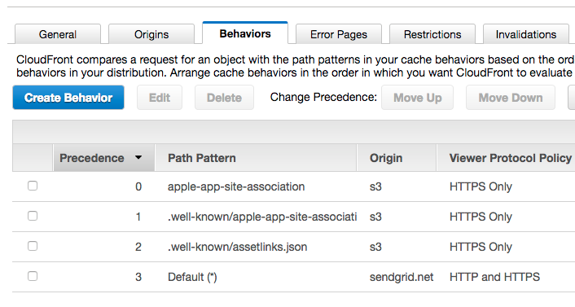Open the Error Pages tab

[x=339, y=34]
